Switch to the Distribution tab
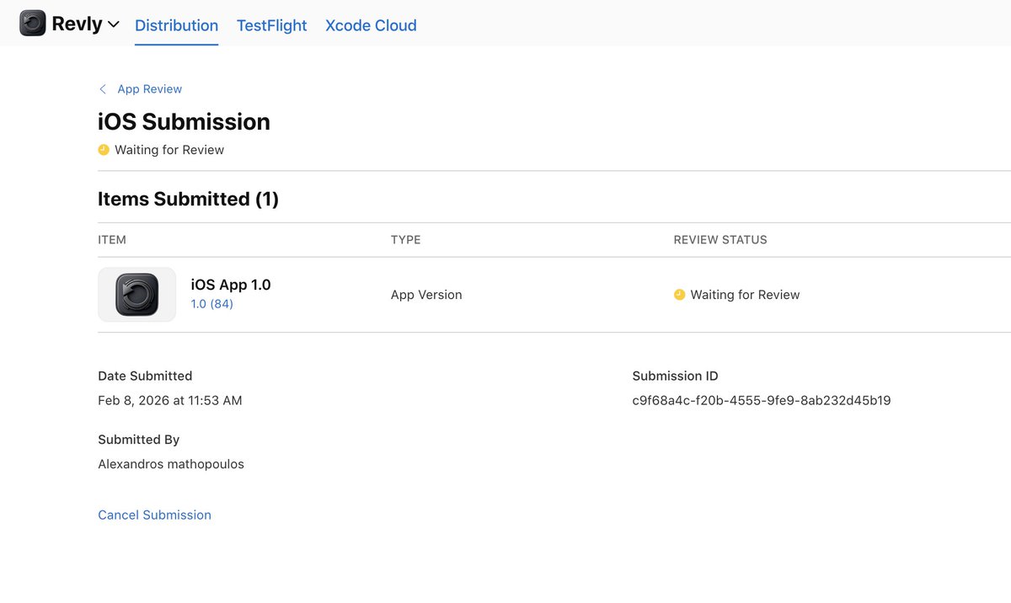This screenshot has width=1011, height=603. [176, 25]
